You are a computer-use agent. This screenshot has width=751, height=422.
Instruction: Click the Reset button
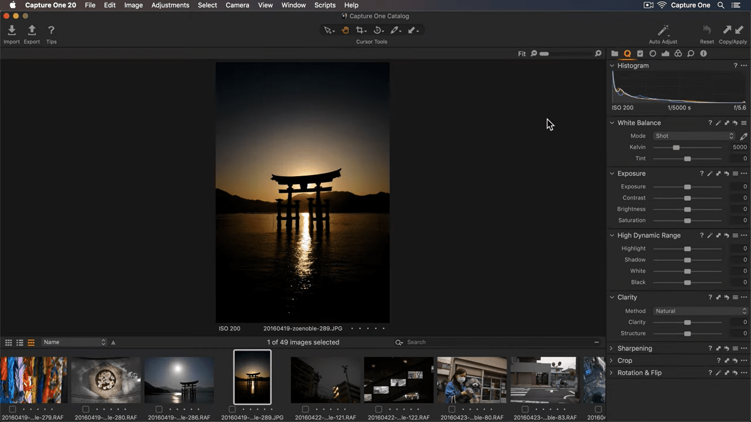(x=706, y=30)
